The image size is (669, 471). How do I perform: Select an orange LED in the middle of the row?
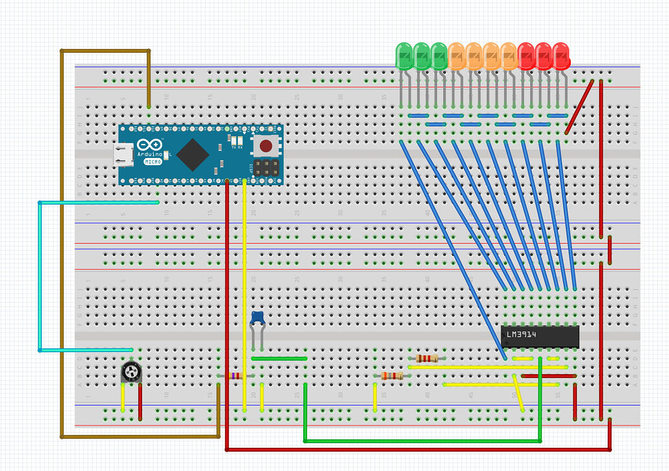coord(474,55)
